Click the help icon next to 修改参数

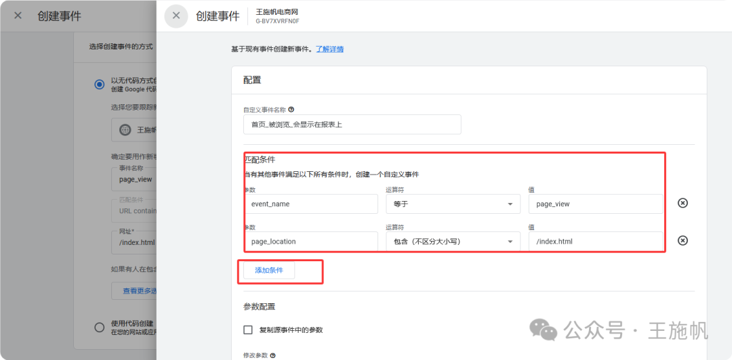[272, 355]
